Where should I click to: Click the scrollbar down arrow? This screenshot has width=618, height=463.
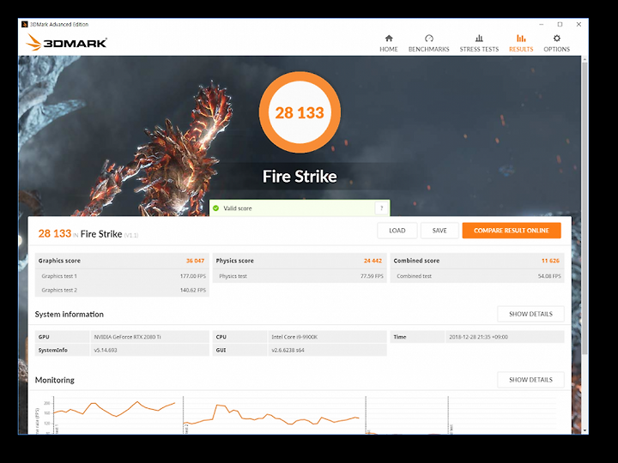(x=585, y=430)
